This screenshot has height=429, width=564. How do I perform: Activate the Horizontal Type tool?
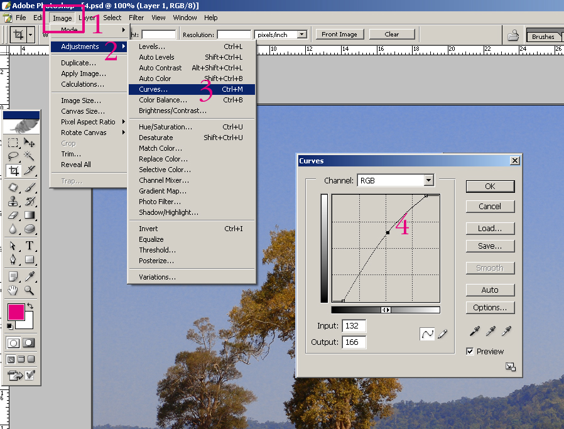click(x=29, y=246)
